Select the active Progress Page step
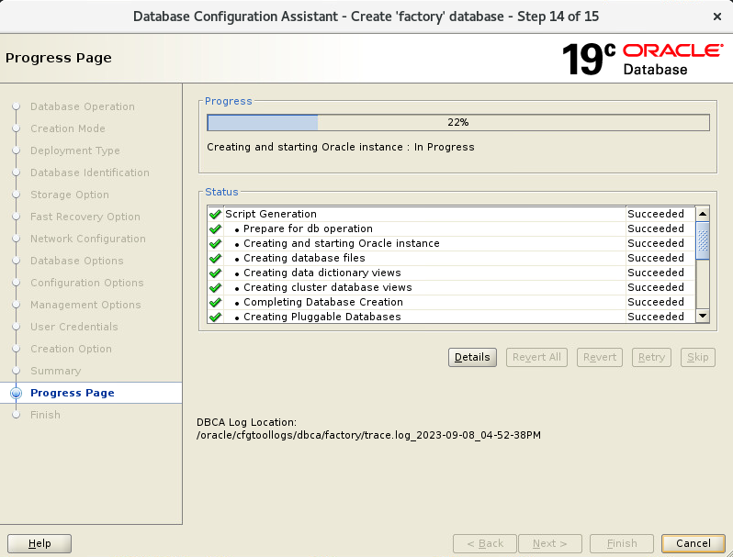The width and height of the screenshot is (733, 557). [73, 393]
